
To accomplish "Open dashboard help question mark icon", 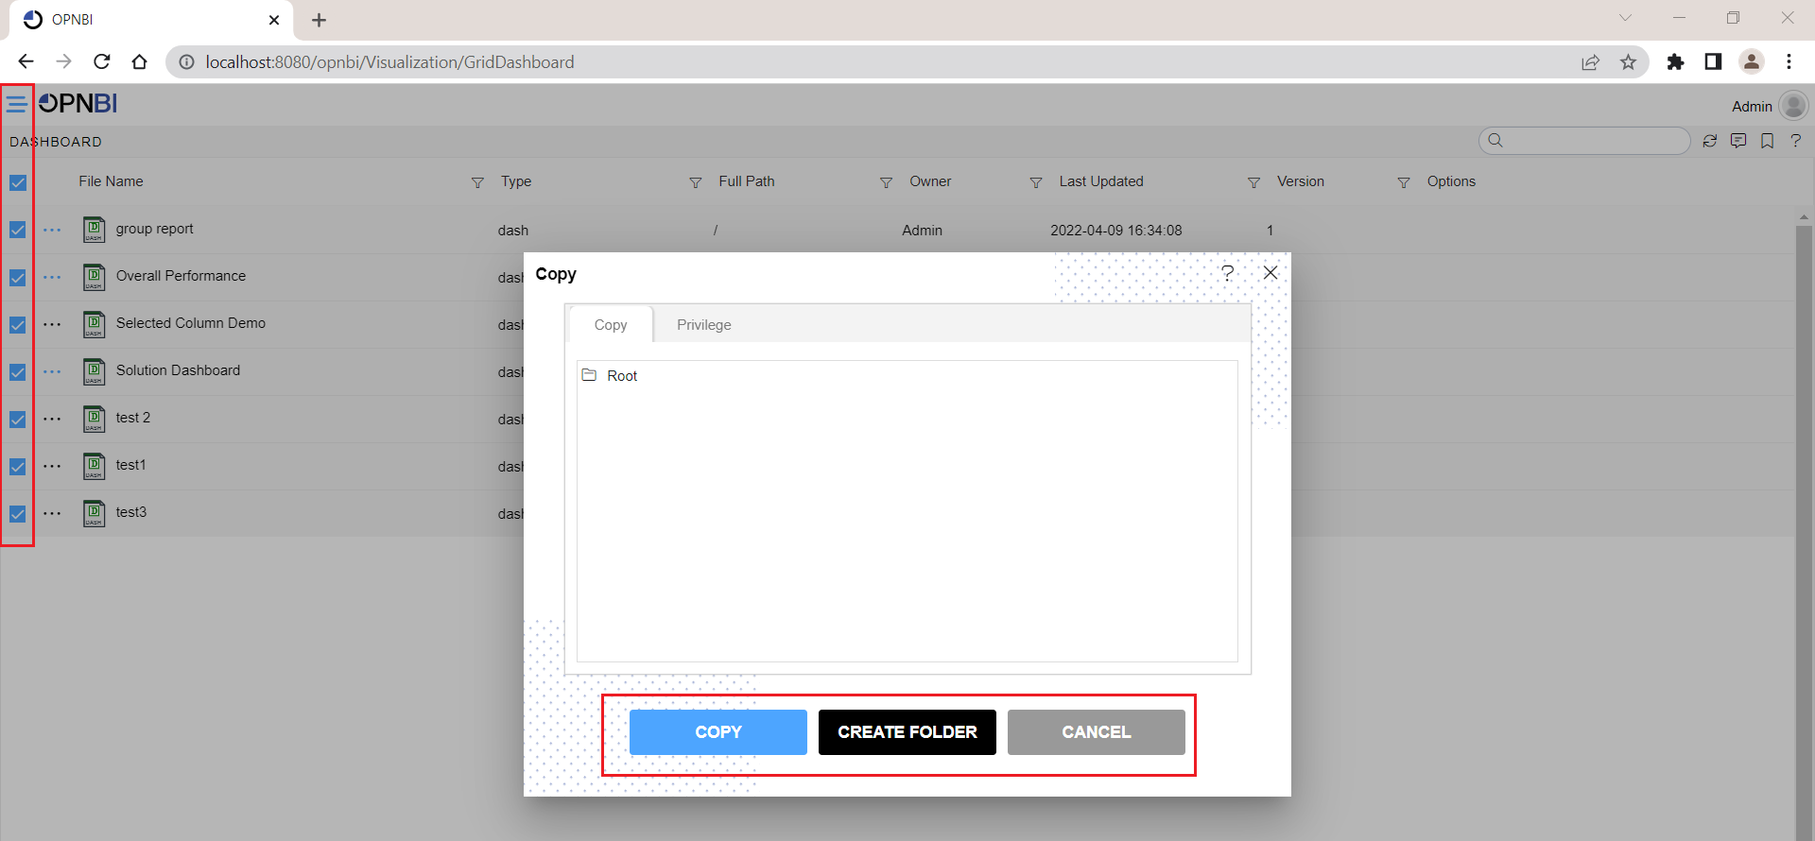I will tap(1796, 141).
